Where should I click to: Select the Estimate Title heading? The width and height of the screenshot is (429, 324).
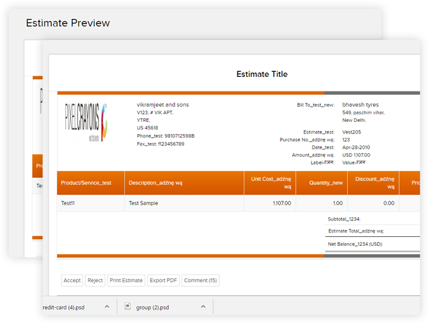coord(262,74)
